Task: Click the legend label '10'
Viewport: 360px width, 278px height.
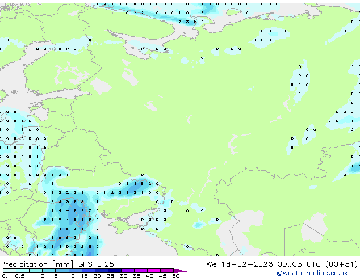Action: tap(71, 276)
